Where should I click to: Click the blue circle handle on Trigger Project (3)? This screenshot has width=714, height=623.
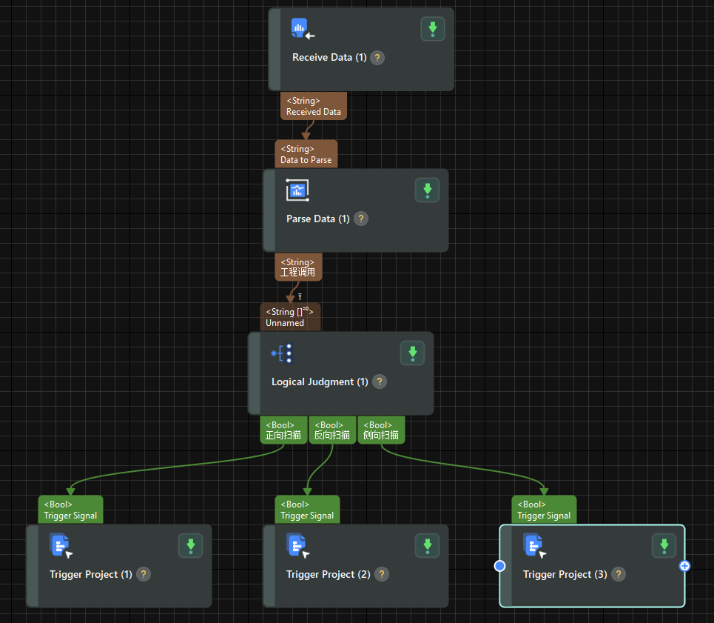point(500,565)
